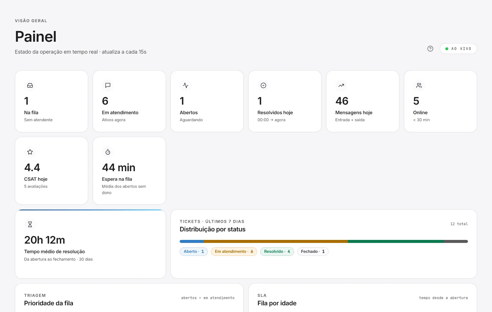Screen dimensions: 492x312
Task: Open the Fila por idade panel heading
Action: [277, 303]
